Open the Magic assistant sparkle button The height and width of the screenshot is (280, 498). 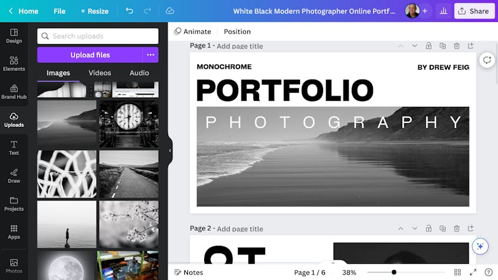(x=480, y=246)
